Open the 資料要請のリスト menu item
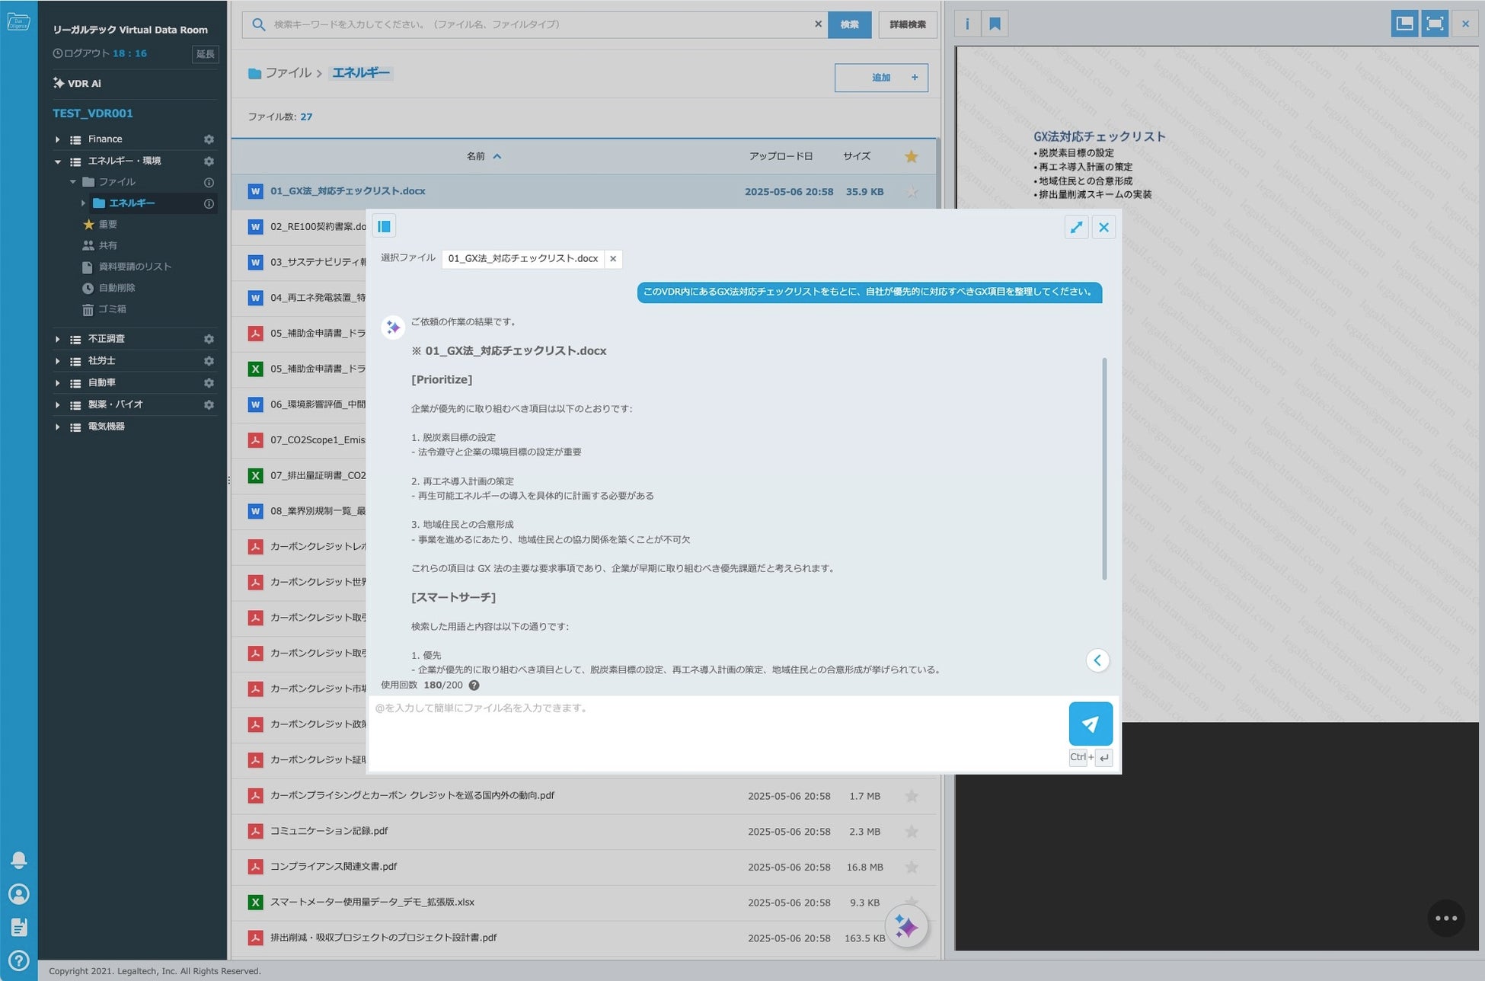 click(135, 267)
